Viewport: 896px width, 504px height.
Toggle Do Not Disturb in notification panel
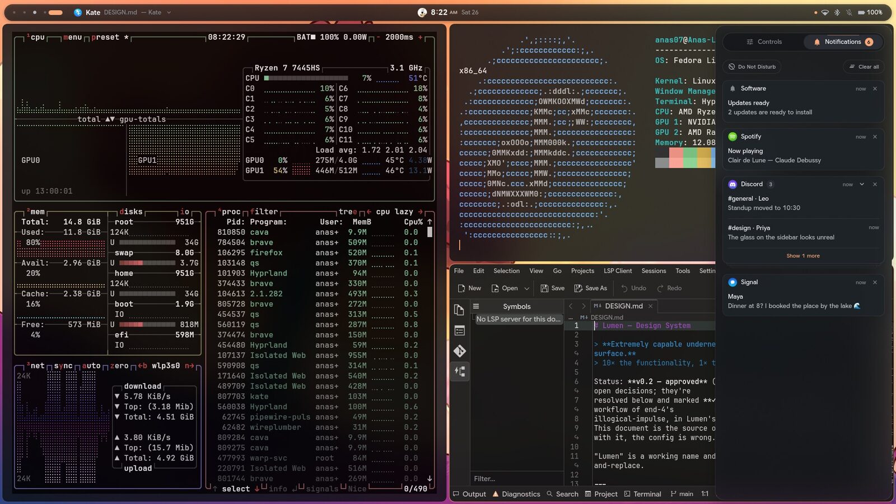752,67
